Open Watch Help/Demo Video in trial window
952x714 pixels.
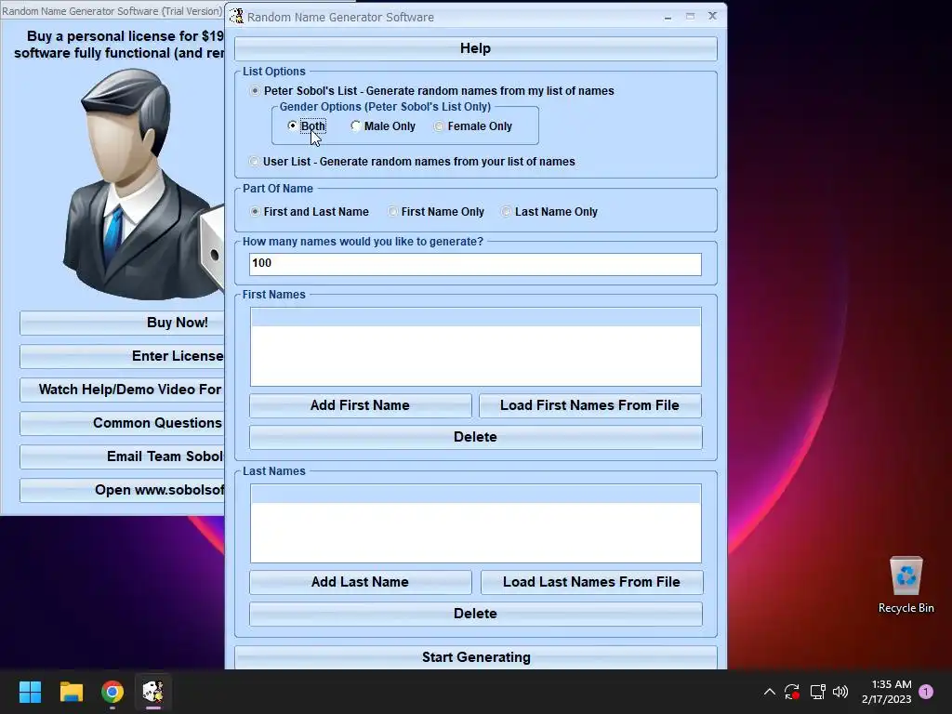click(x=122, y=390)
